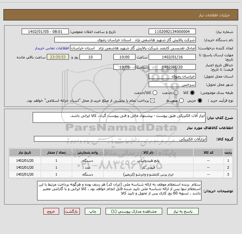Click the ردیف column header
The image size is (242, 234).
point(228,152)
